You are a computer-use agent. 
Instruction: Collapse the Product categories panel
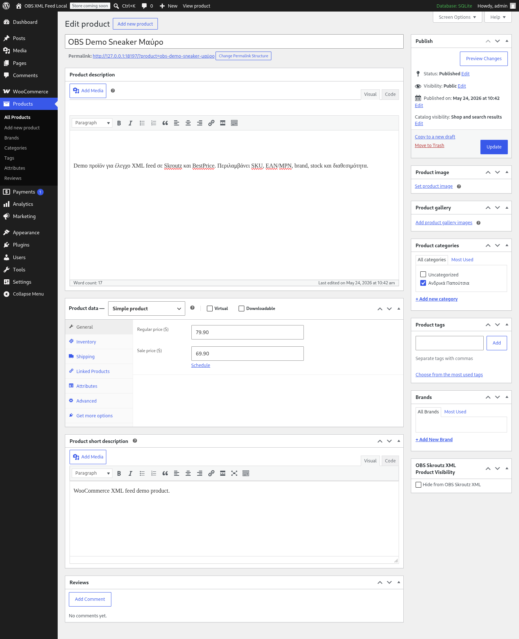[507, 245]
